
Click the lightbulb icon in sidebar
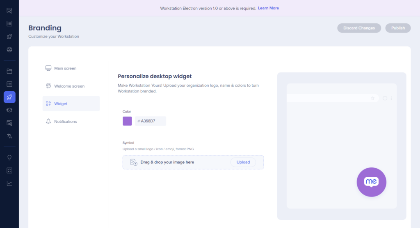9,158
